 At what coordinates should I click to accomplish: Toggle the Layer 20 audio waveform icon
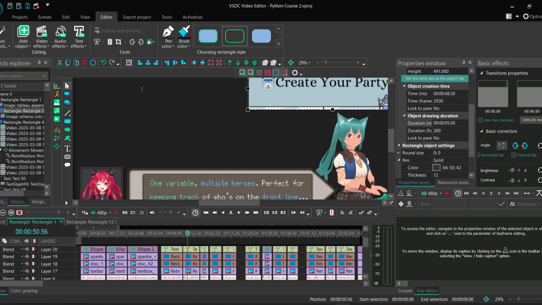pyautogui.click(x=27, y=250)
